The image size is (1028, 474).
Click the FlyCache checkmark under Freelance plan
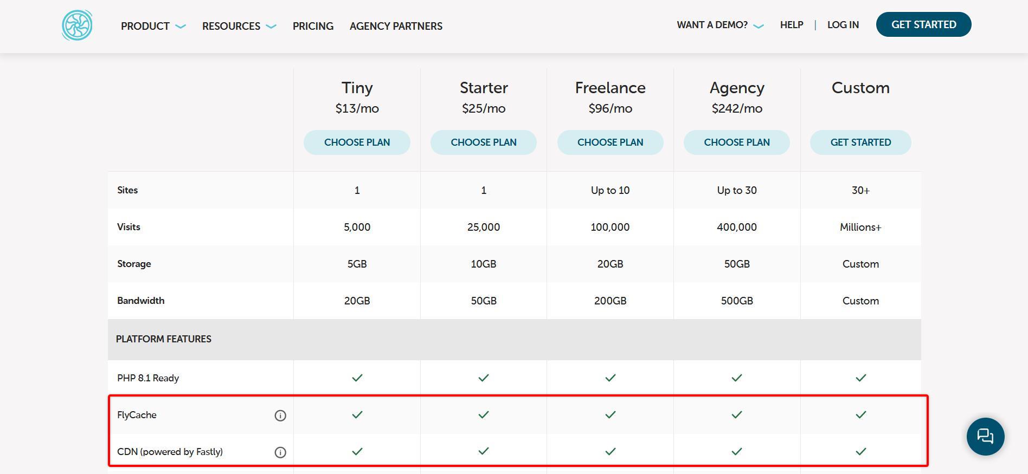click(610, 415)
